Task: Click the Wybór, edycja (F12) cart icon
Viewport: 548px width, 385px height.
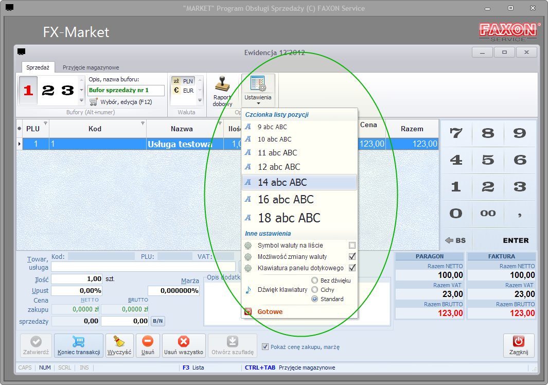Action: pos(93,102)
